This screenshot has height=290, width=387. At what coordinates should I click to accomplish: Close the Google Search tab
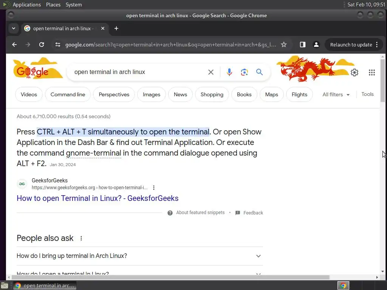103,28
